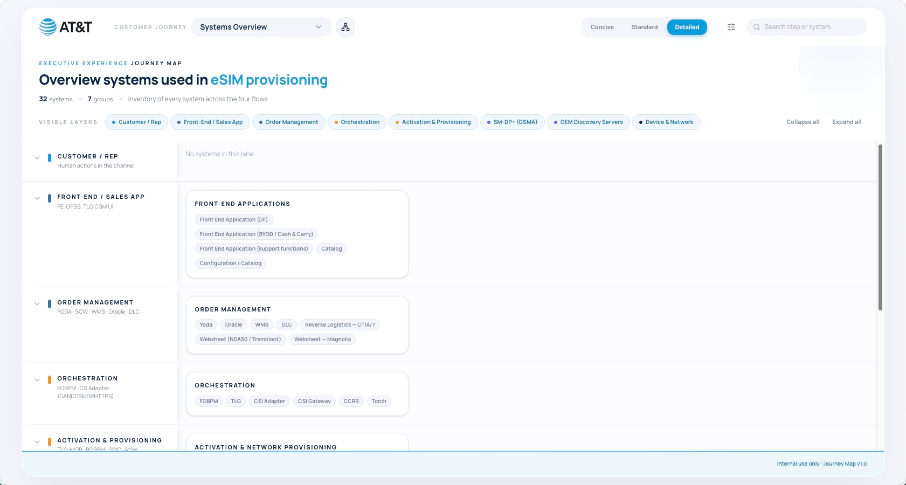This screenshot has width=906, height=485.
Task: Select the Reverse Logistics – CTIA/? chip
Action: (340, 325)
